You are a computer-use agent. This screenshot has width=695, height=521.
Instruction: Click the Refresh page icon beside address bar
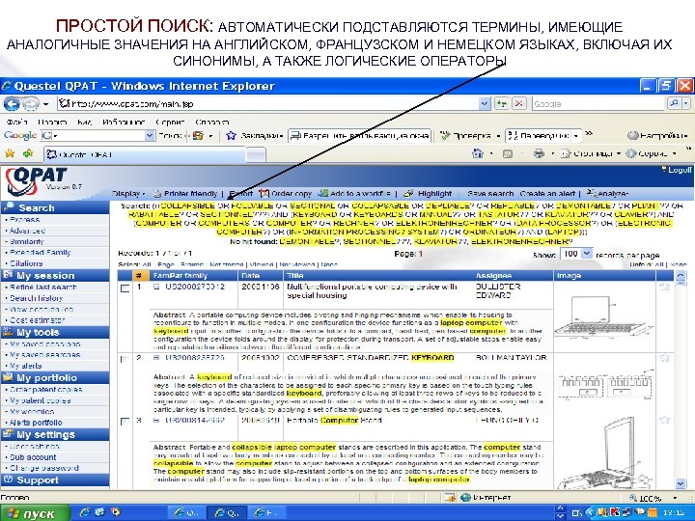click(501, 103)
